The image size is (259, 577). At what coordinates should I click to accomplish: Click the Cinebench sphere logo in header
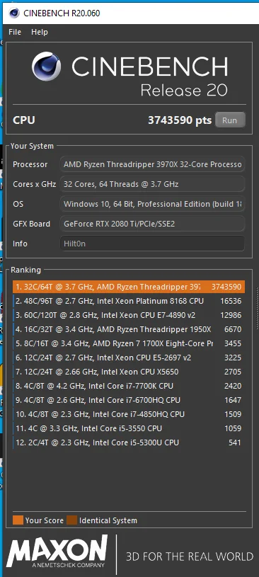pyautogui.click(x=47, y=67)
